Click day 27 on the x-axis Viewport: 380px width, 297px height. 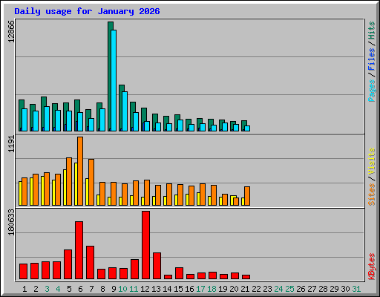312,289
